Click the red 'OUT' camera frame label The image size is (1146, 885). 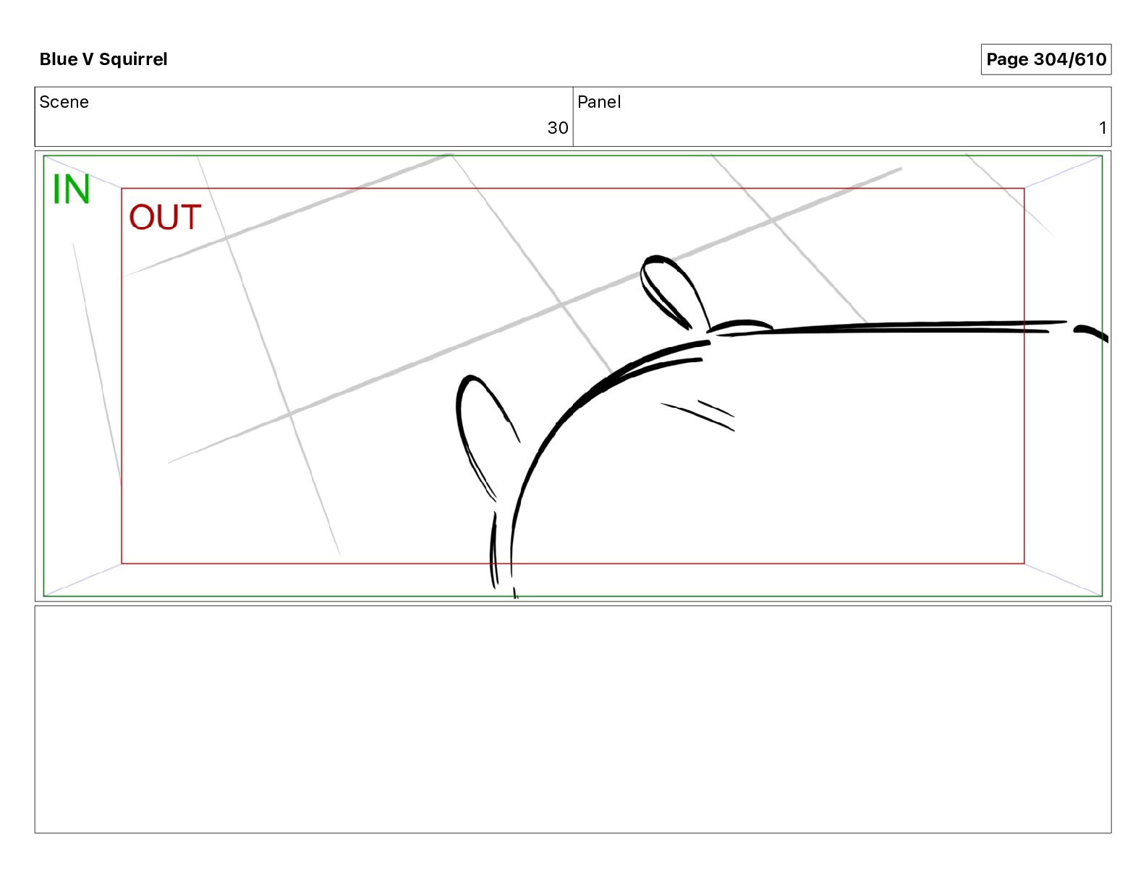click(165, 218)
